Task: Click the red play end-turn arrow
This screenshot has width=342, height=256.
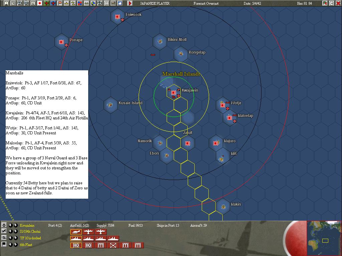Action: pos(130,3)
